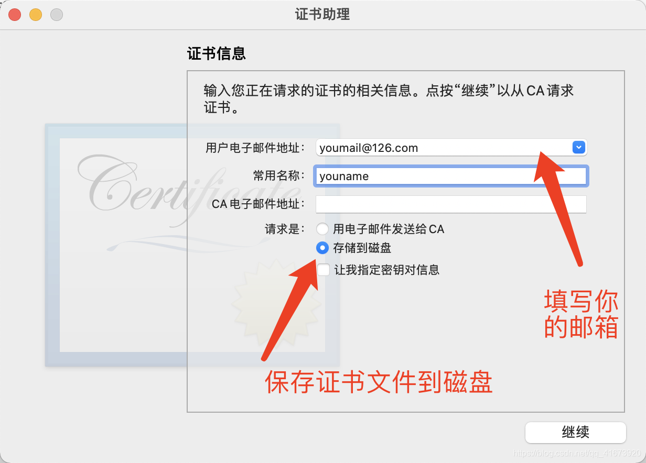The height and width of the screenshot is (463, 646).
Task: Focus the 常用名称 field containing youname
Action: pos(451,176)
